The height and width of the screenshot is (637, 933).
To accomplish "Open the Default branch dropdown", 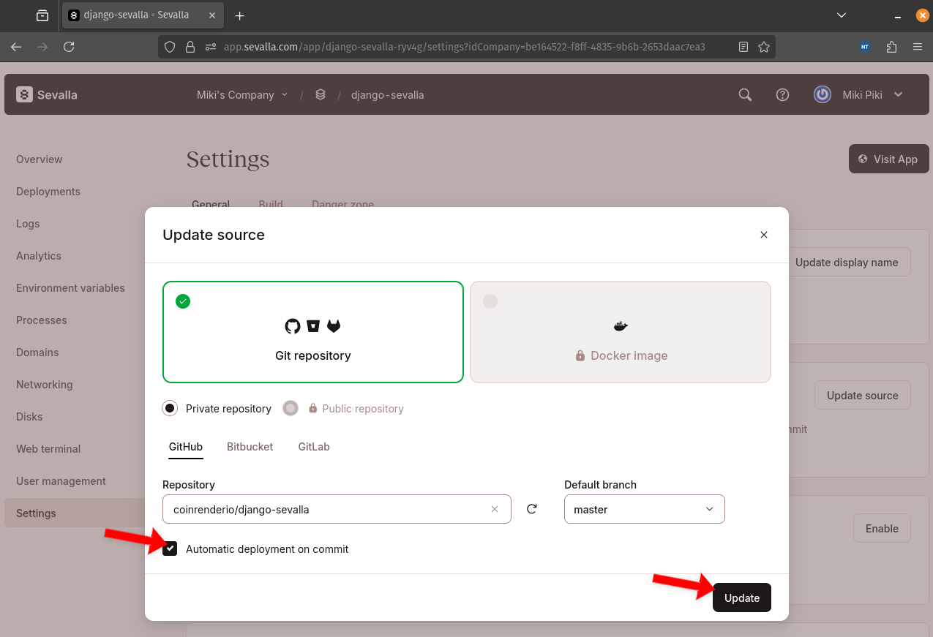I will (644, 509).
